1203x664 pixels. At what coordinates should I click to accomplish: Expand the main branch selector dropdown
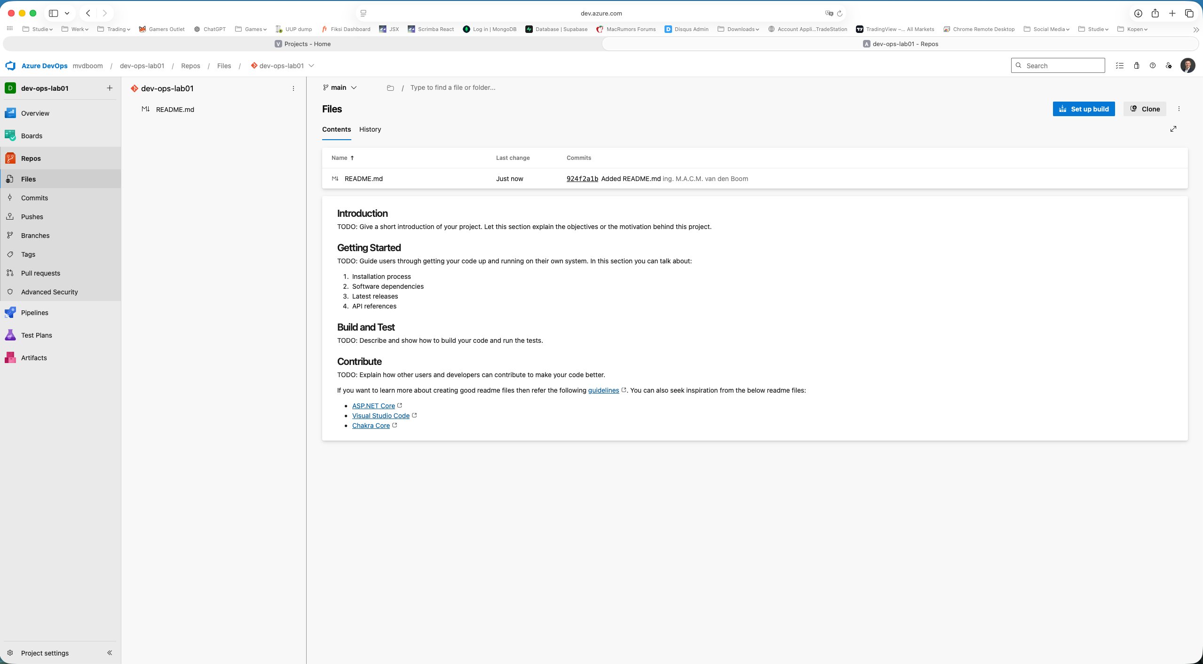coord(354,87)
